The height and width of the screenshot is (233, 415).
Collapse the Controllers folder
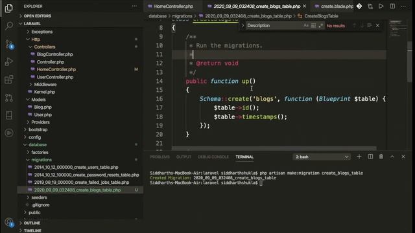tap(45, 47)
